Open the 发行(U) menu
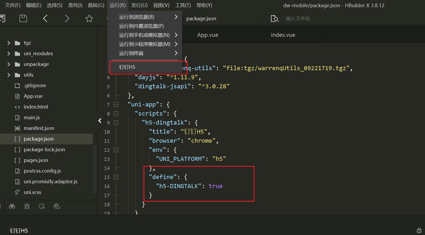The width and height of the screenshot is (425, 235). [x=139, y=5]
